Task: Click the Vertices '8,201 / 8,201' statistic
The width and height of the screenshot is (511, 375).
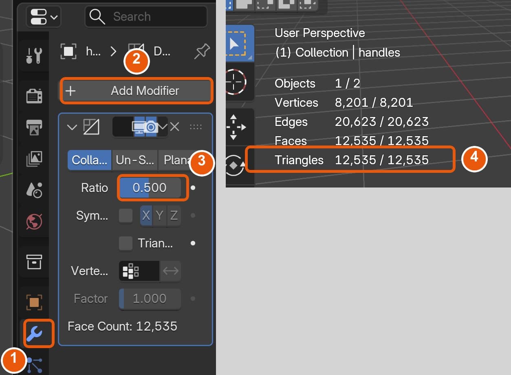Action: pos(374,103)
